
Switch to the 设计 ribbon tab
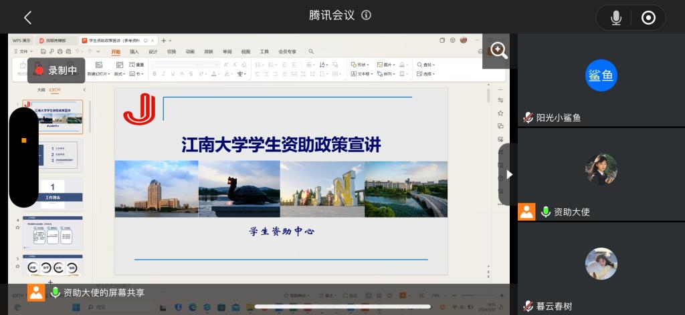click(153, 51)
